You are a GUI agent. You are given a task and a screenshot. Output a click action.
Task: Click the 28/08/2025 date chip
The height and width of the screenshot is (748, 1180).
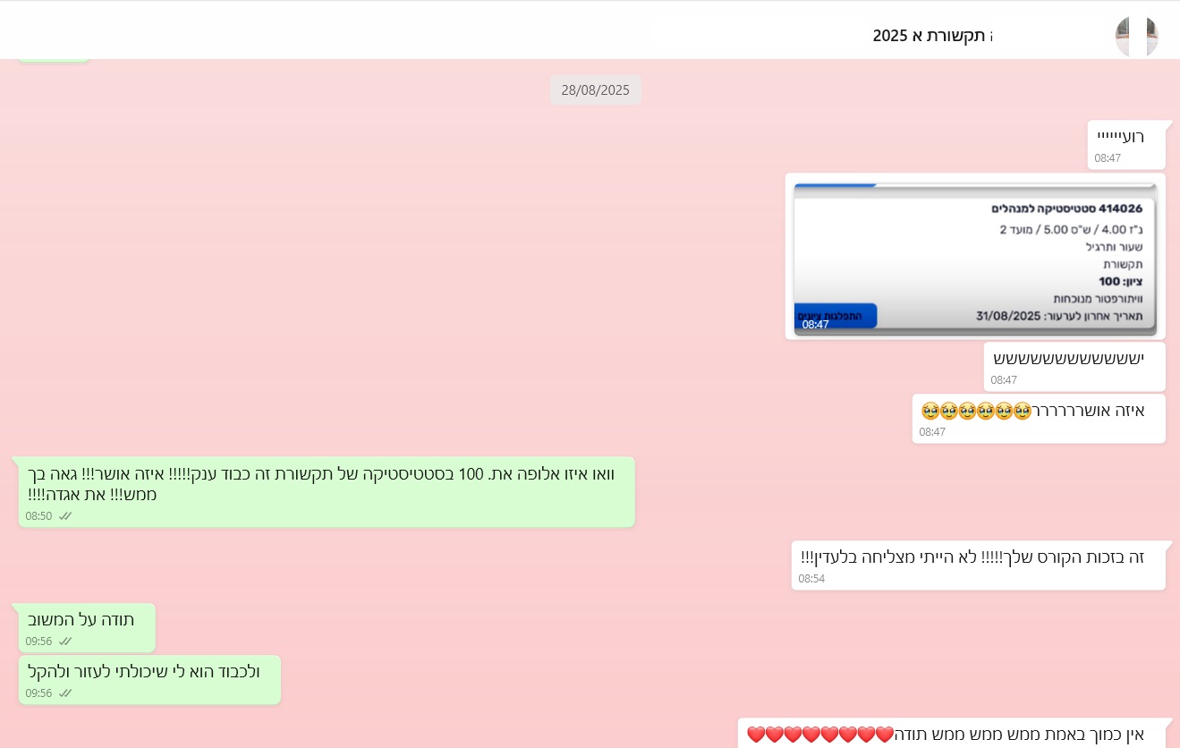[595, 90]
